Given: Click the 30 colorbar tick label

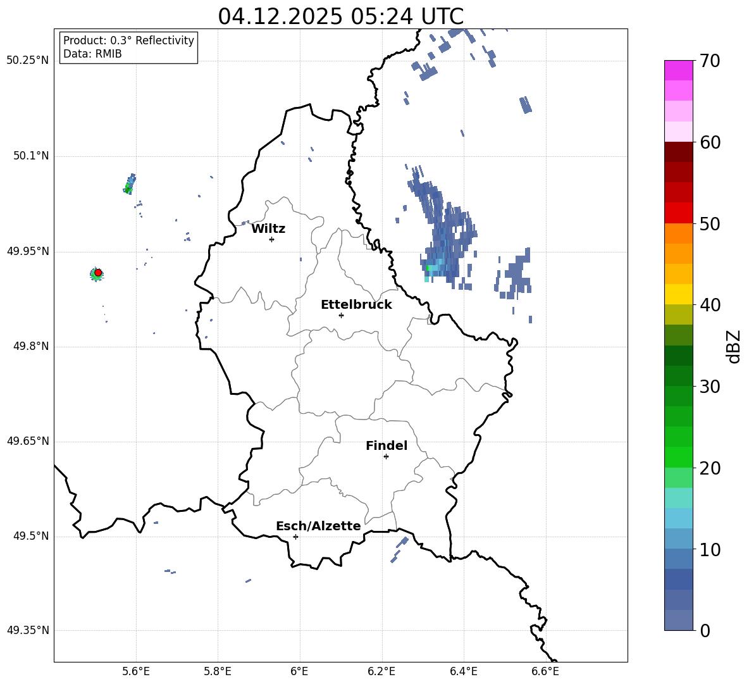Looking at the screenshot, I should pyautogui.click(x=710, y=387).
